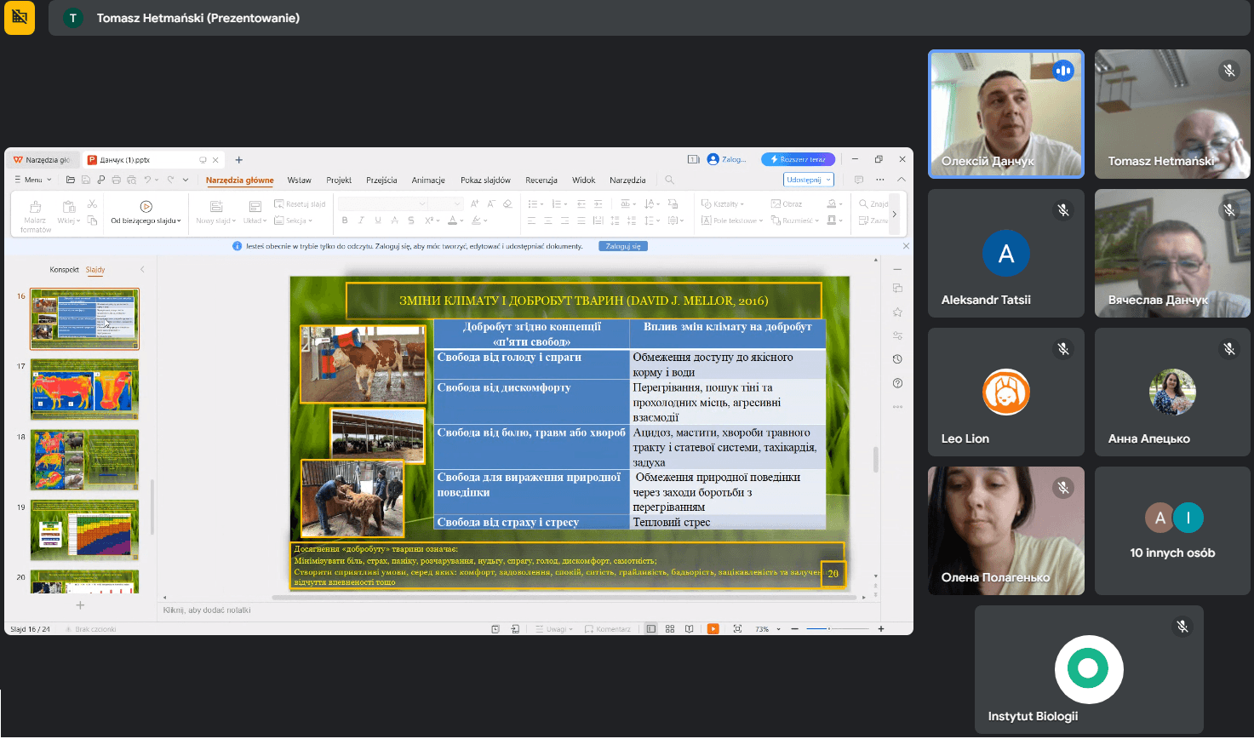Toggle mute icon on Instytut Biologii tile

coord(1182,627)
